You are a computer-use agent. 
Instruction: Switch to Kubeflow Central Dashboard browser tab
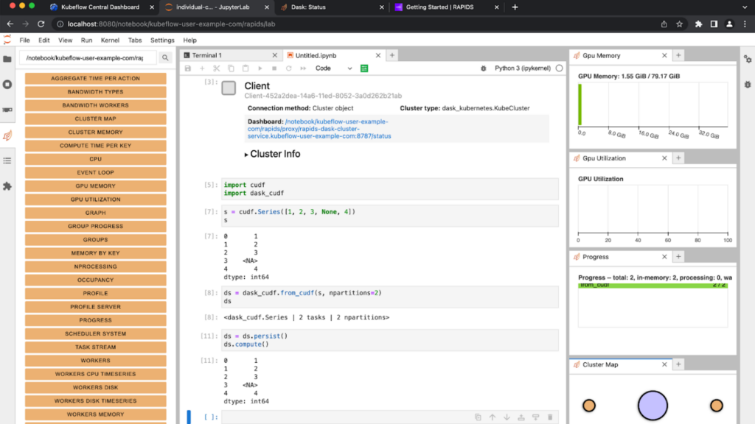tap(101, 7)
